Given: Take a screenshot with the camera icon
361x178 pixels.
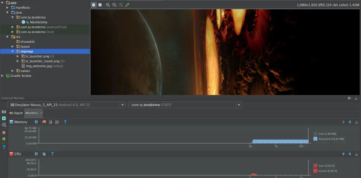Looking at the screenshot, I should click(x=4, y=112).
